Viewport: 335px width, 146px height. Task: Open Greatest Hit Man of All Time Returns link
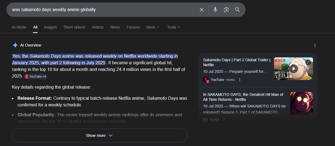point(243,97)
